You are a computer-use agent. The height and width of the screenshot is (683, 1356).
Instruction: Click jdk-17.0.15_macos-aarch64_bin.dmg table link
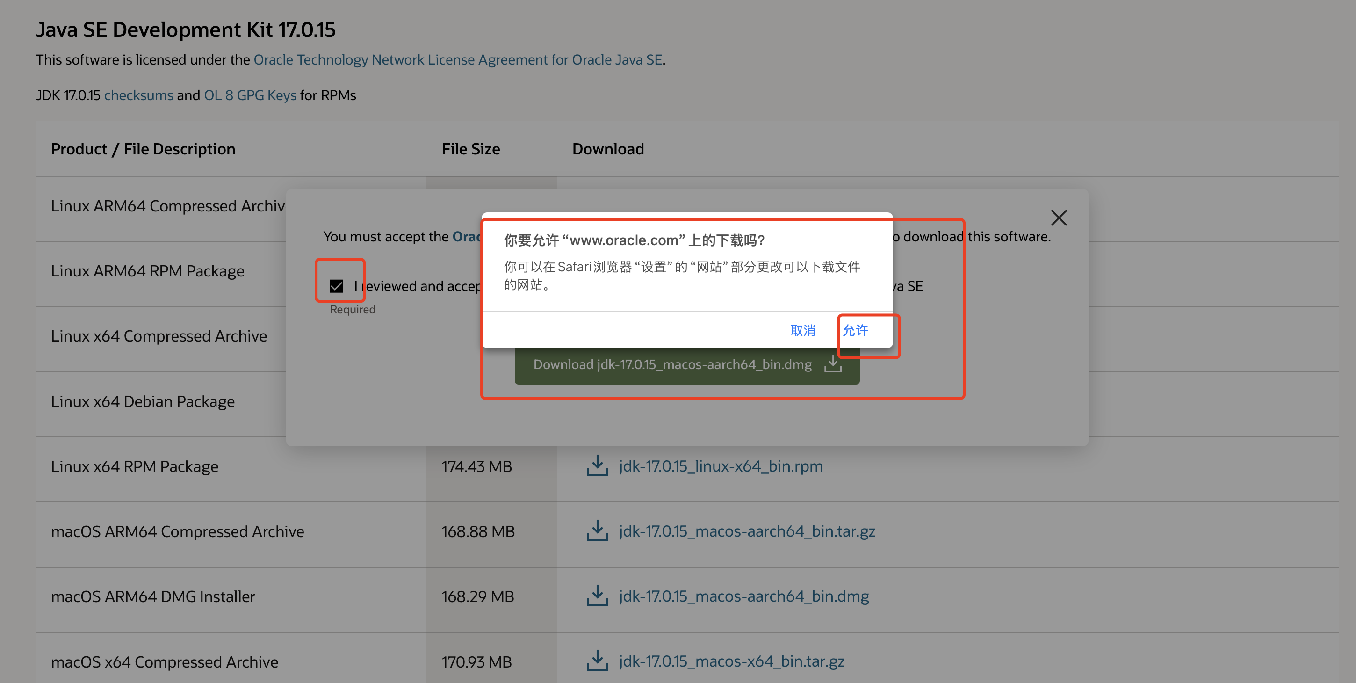tap(744, 596)
